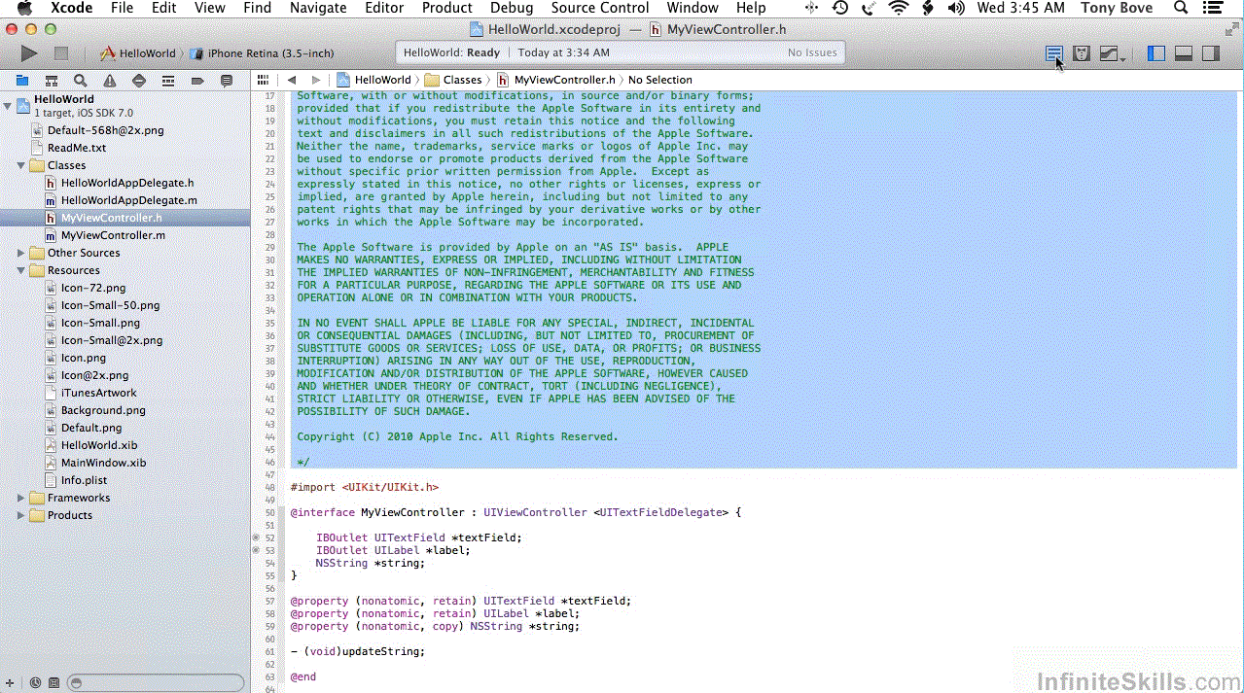Open the File menu

coord(123,8)
